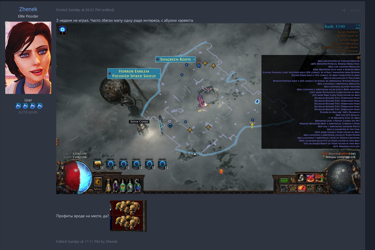Click the Ctrl+E running skill icon
This screenshot has height=250, width=375.
pos(302,189)
